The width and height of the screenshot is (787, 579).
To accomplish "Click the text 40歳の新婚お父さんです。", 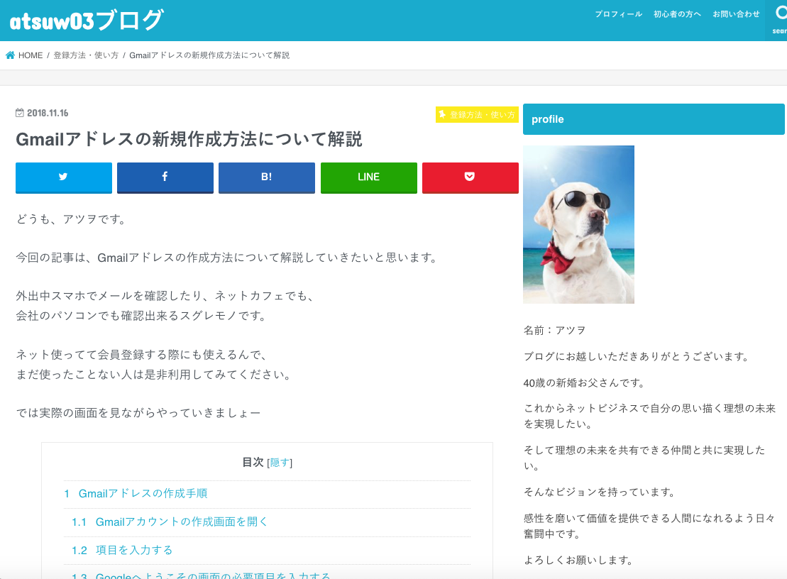I will 585,383.
